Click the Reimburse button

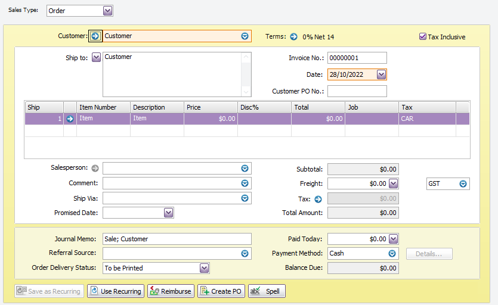(x=171, y=291)
